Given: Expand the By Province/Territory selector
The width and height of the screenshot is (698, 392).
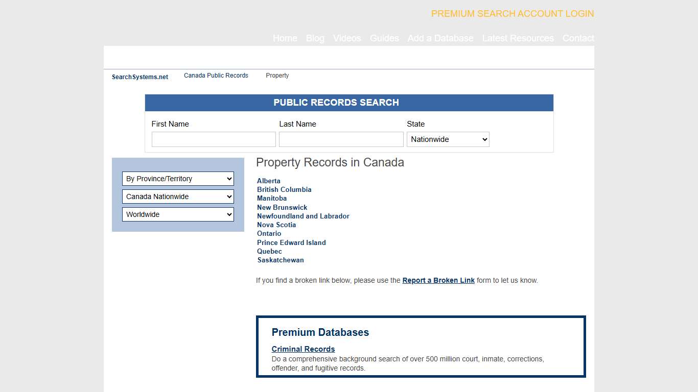Looking at the screenshot, I should pos(178,179).
